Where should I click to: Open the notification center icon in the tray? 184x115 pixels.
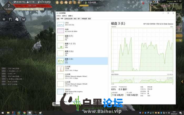(181, 113)
